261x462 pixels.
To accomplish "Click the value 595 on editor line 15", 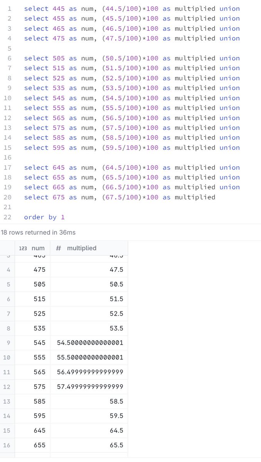I will coord(59,147).
